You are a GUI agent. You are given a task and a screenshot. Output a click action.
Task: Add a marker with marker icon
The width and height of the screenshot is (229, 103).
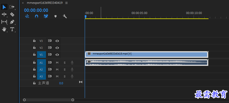(x=55, y=16)
